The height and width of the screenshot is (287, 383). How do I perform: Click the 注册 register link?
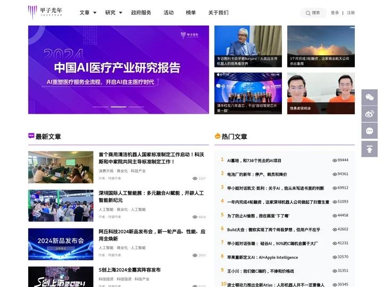(x=351, y=13)
